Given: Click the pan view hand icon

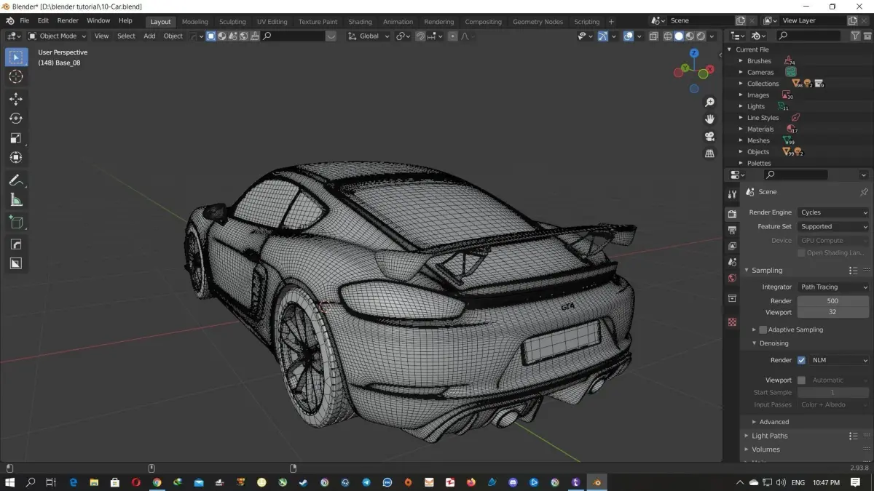Looking at the screenshot, I should click(x=709, y=119).
